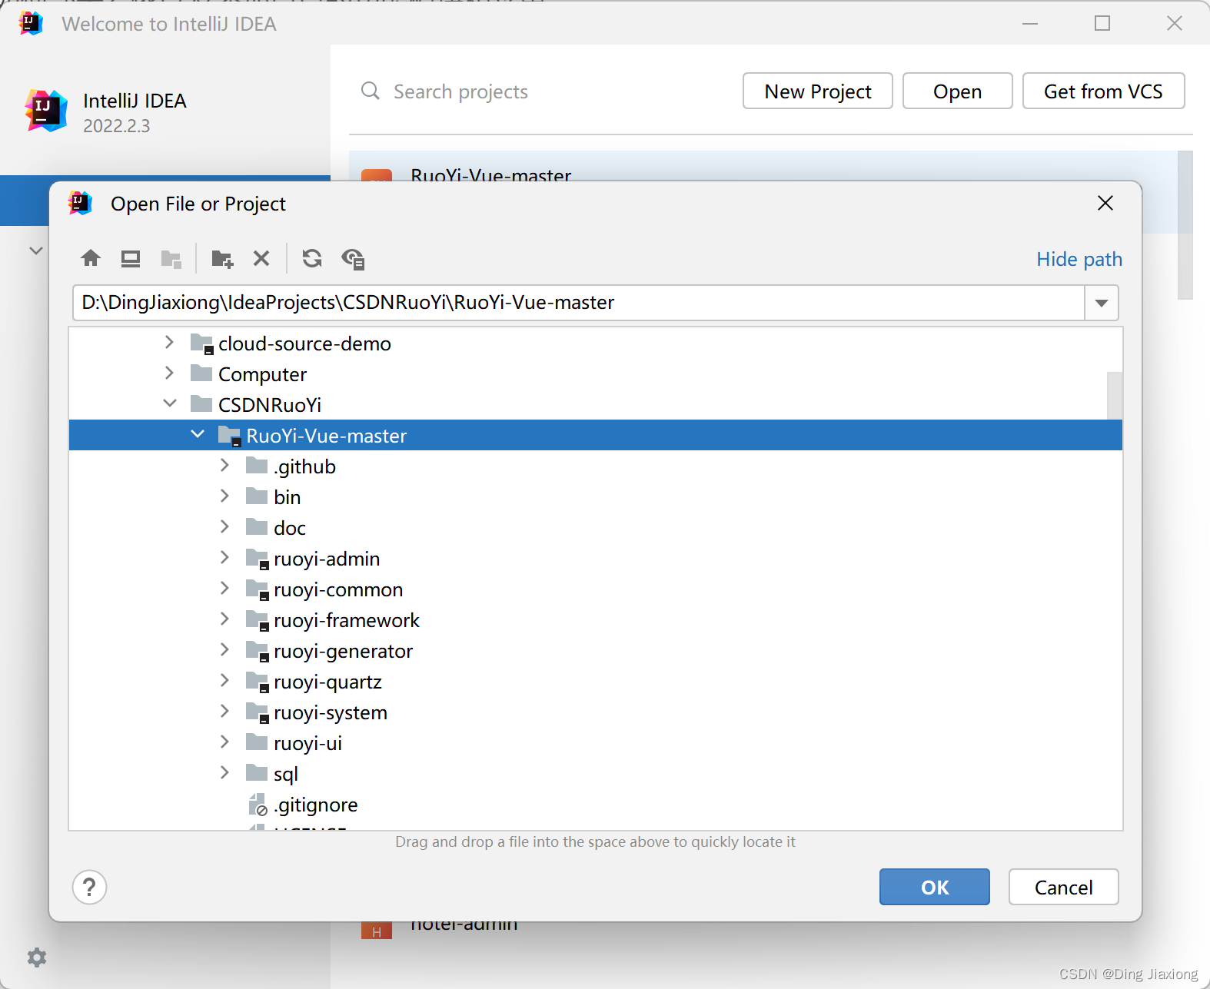Select the ruoyi-generator folder label
This screenshot has width=1210, height=989.
click(344, 651)
